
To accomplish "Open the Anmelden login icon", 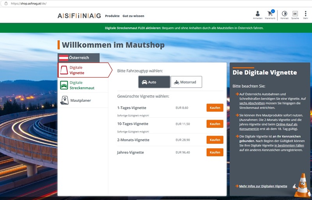I will pos(257,15).
